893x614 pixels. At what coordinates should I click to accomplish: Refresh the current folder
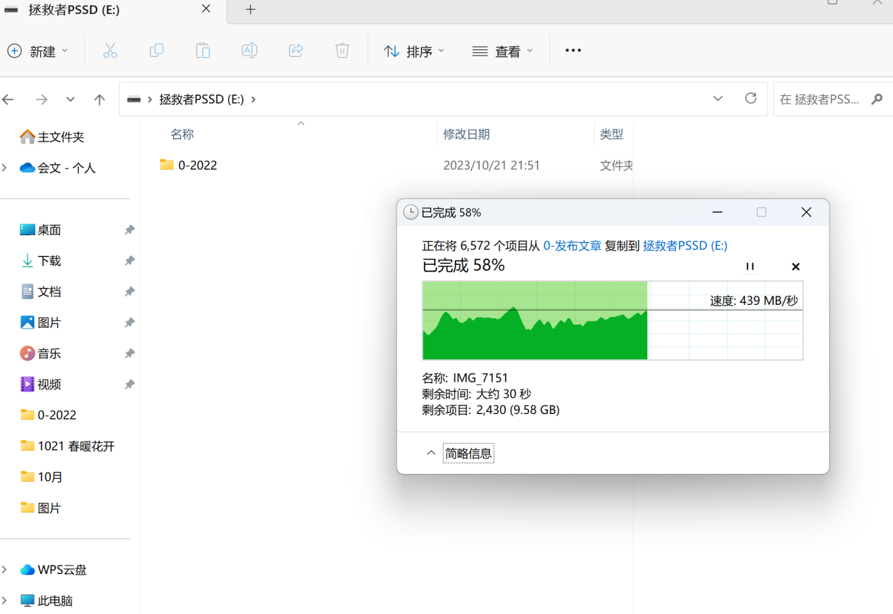tap(751, 99)
